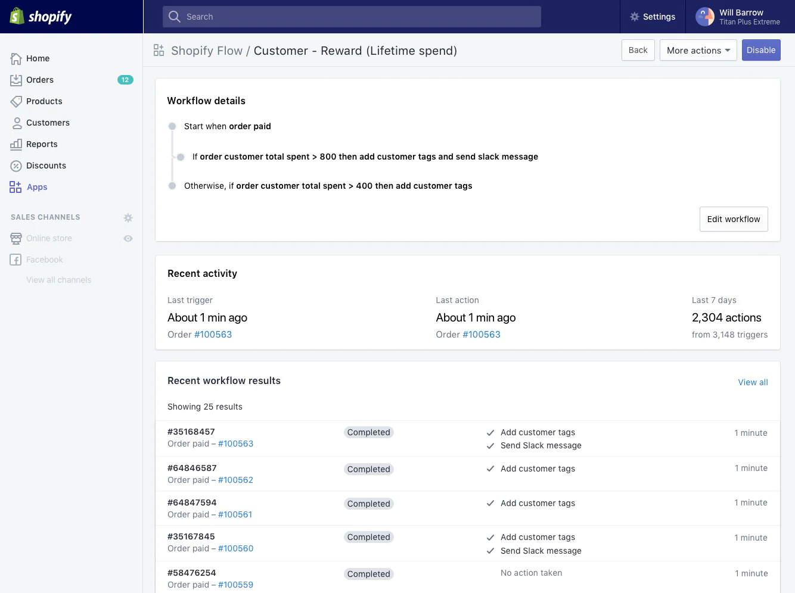This screenshot has width=795, height=593.
Task: View online store via eye icon
Action: [128, 238]
